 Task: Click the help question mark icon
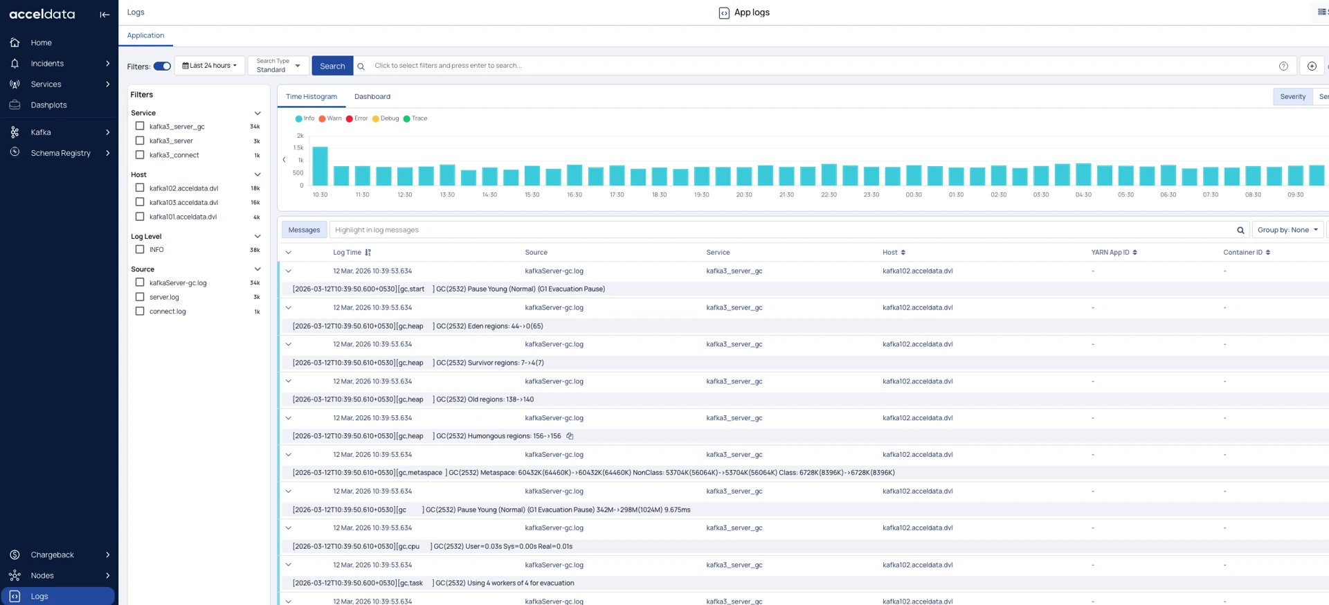click(x=1283, y=66)
